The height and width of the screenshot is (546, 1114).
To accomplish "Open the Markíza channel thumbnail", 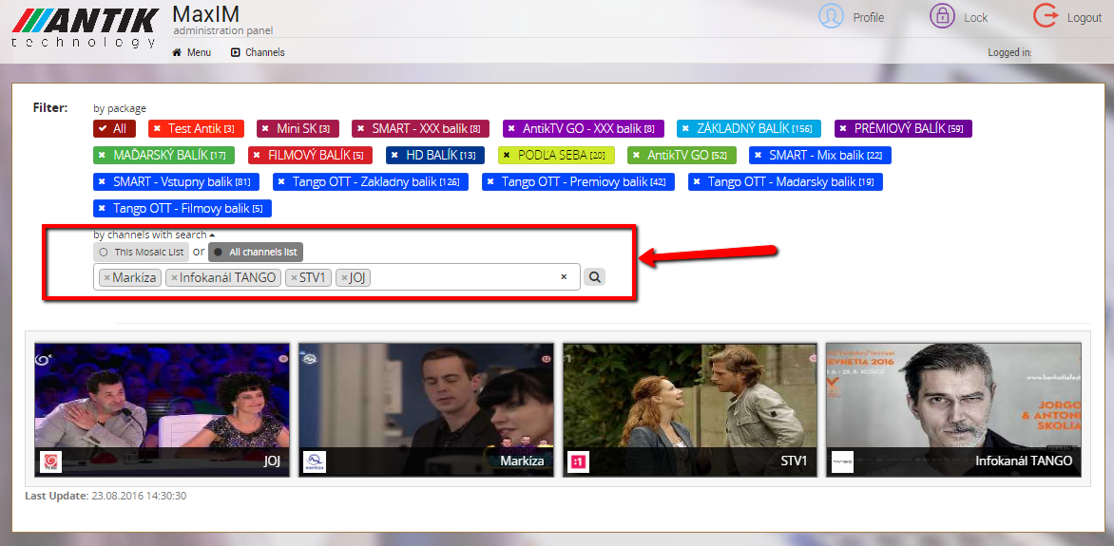I will [426, 409].
